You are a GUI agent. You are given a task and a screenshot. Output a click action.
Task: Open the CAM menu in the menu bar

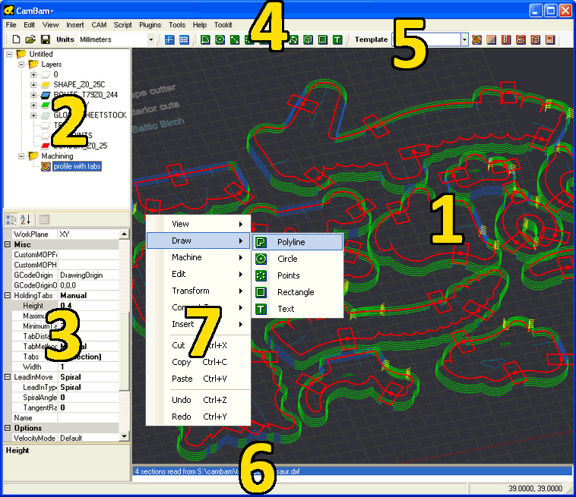99,25
